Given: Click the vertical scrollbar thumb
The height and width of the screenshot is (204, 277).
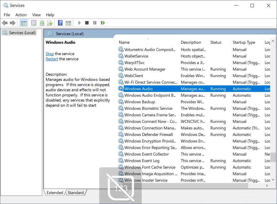Looking at the screenshot, I should 273,157.
